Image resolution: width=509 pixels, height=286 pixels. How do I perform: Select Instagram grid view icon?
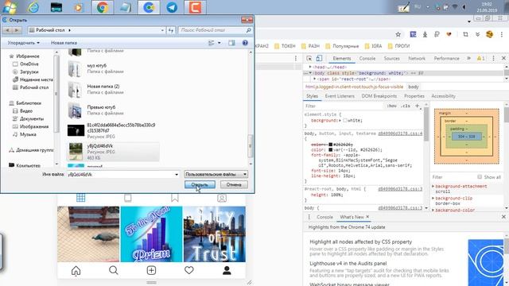pos(81,198)
